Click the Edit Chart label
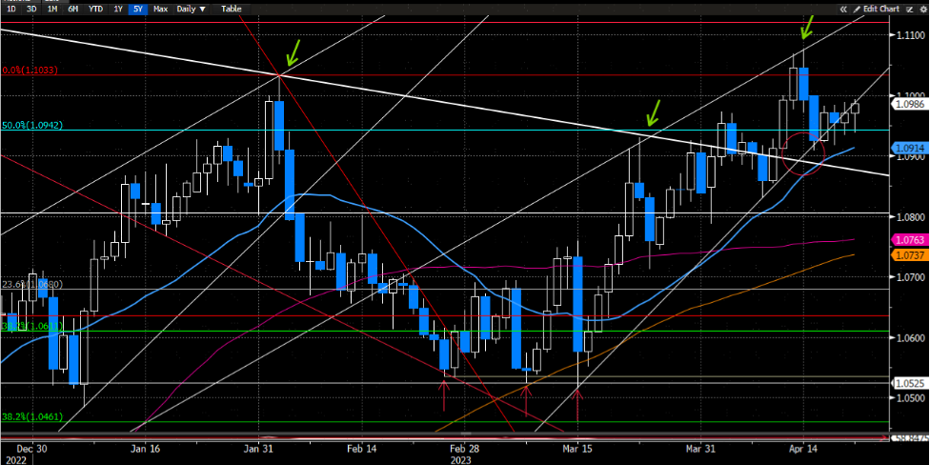 (881, 9)
